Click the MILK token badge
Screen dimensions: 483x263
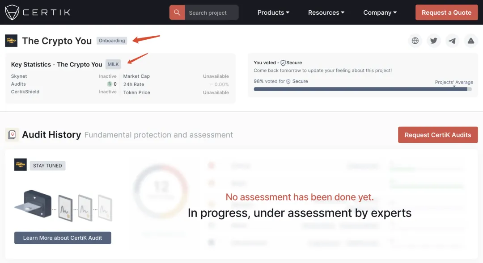(113, 64)
